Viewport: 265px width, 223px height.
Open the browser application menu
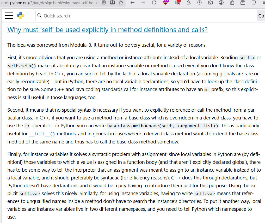[x=263, y=3]
